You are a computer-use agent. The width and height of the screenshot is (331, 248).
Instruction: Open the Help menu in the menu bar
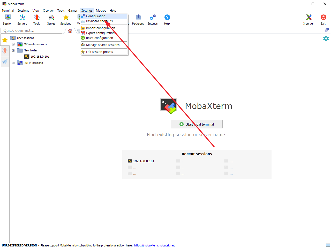(113, 11)
